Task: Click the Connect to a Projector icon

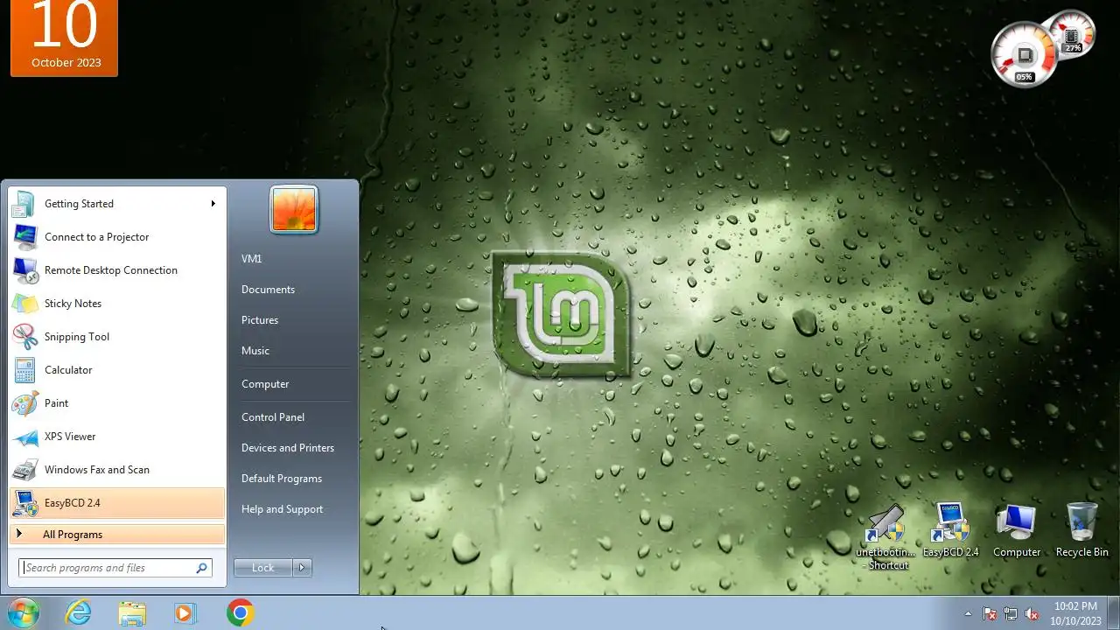Action: tap(24, 237)
